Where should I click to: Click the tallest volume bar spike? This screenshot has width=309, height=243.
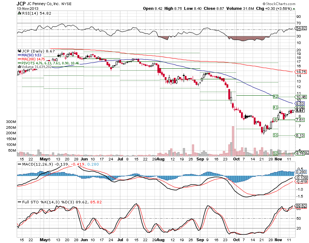[x=233, y=141]
